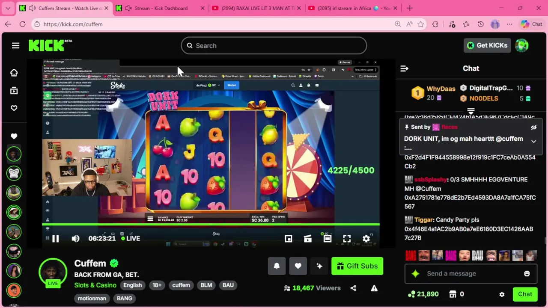Click Gift Subs button
The image size is (548, 308).
pos(357,266)
